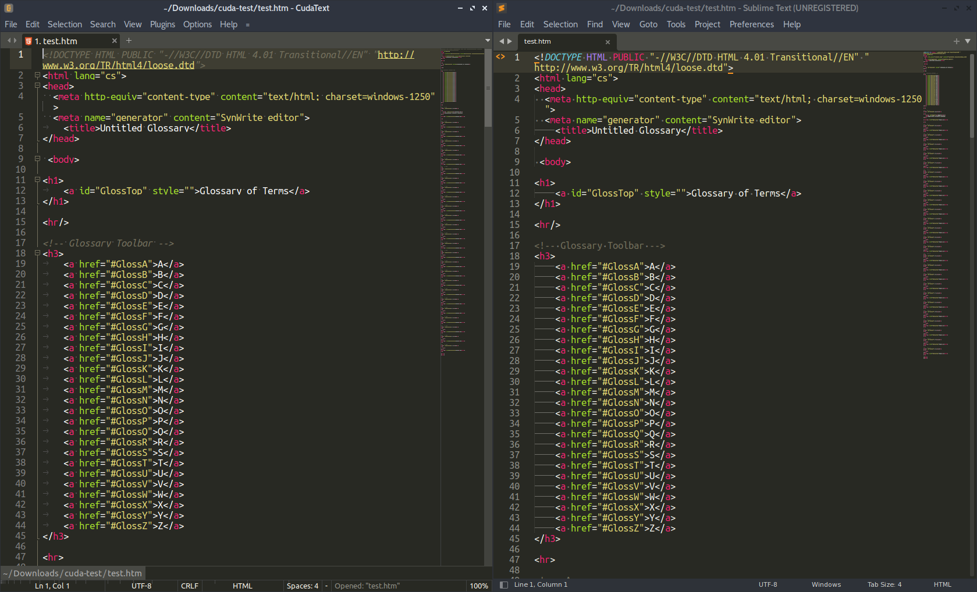This screenshot has width=977, height=592.
Task: Toggle the Sublime Text sidebar icon in status bar
Action: click(504, 585)
